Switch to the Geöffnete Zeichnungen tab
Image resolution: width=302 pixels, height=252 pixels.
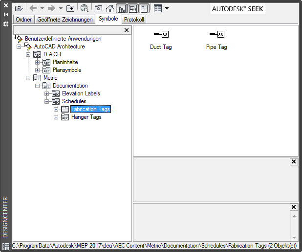pos(65,20)
